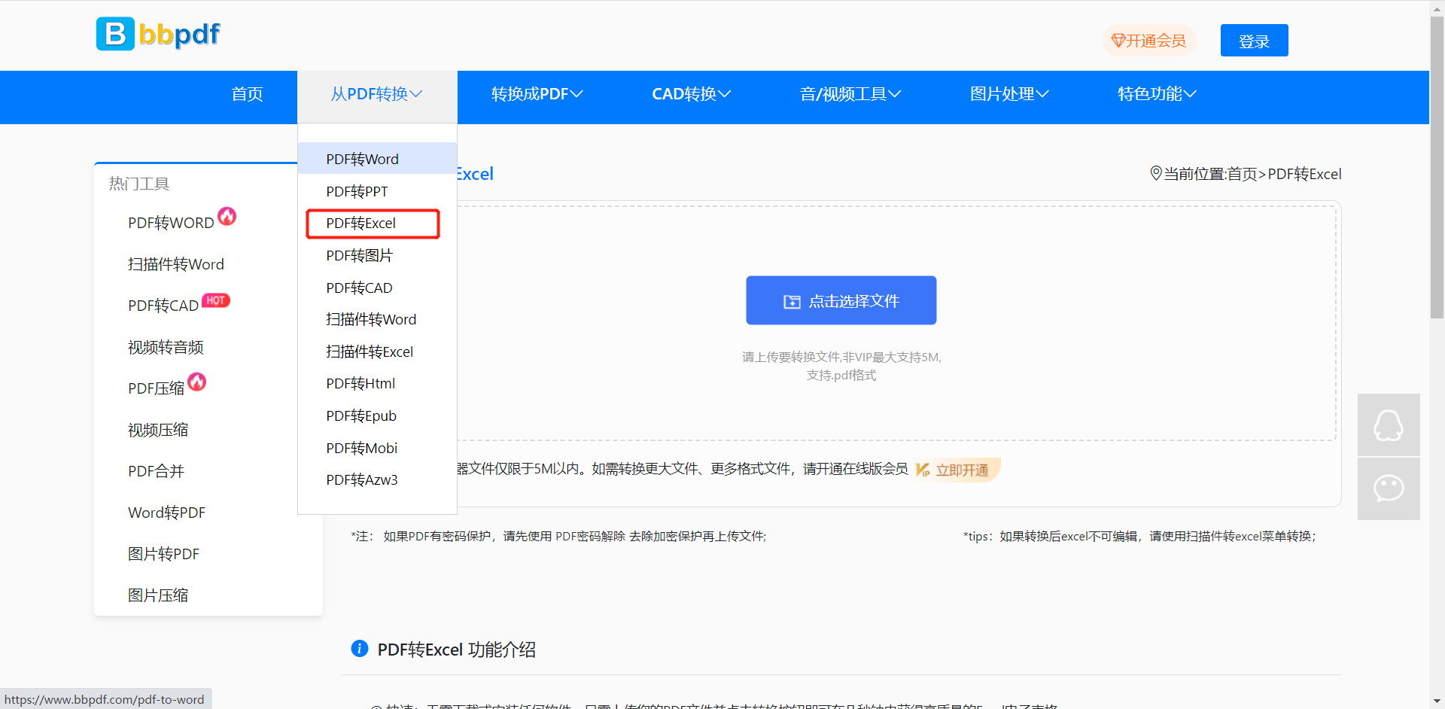1445x709 pixels.
Task: Open Word转PDF in the sidebar
Action: (x=166, y=513)
